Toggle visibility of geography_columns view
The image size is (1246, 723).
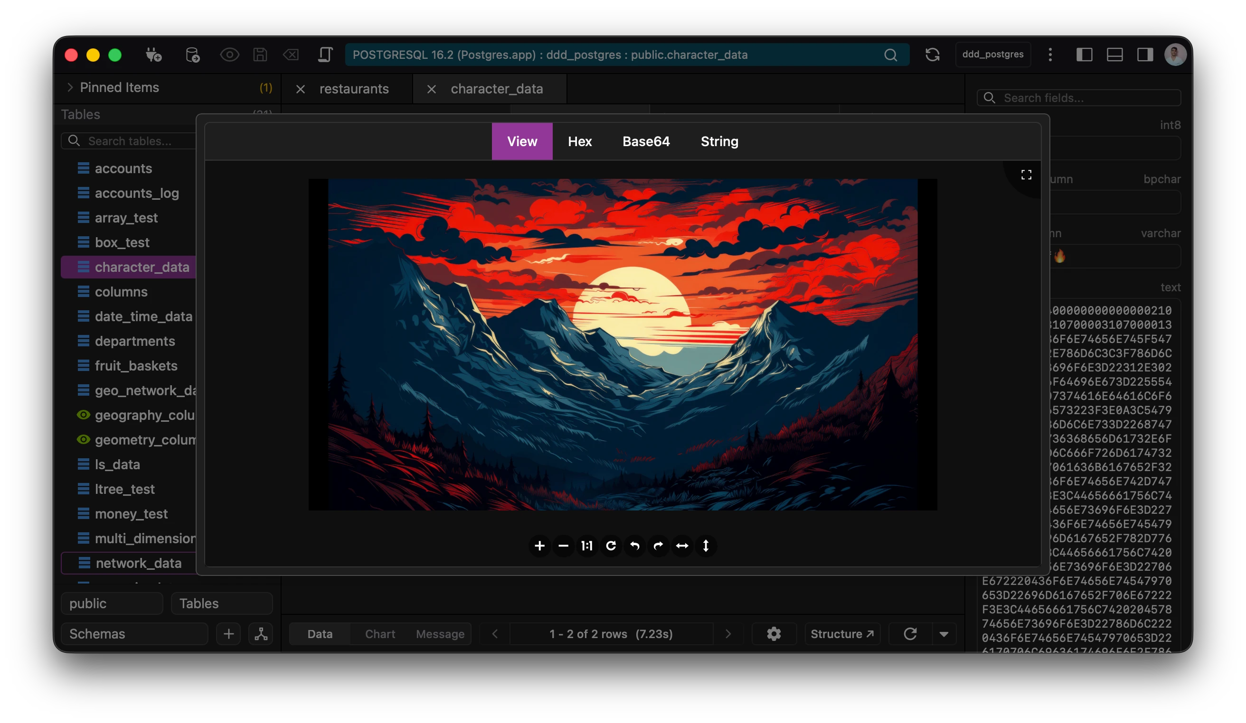83,415
